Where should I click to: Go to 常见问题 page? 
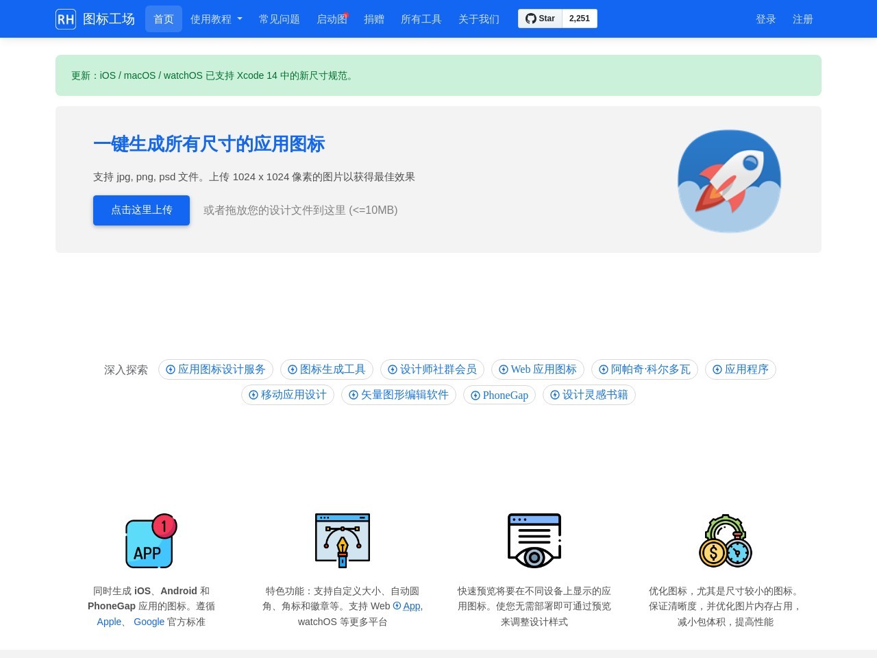[279, 19]
